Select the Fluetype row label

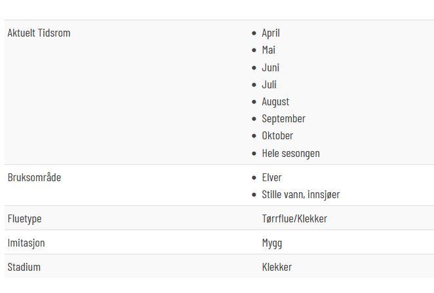25,219
